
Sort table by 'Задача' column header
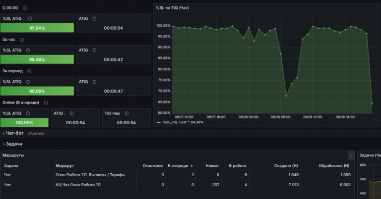(11, 166)
